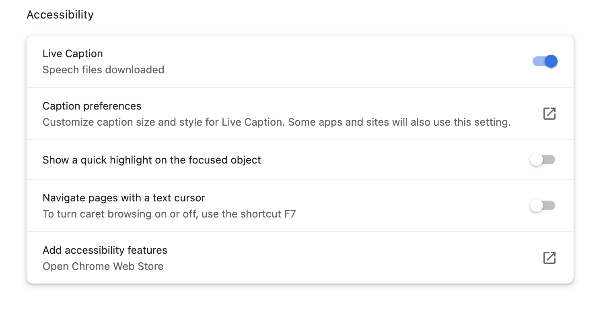
Task: Turn off the Live Caption switch
Action: (x=545, y=61)
